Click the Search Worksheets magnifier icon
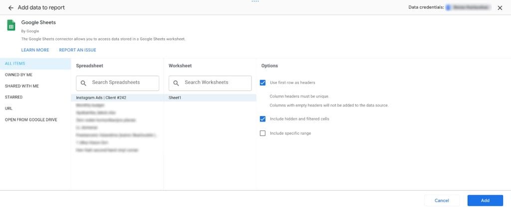The width and height of the screenshot is (511, 212). coord(176,83)
